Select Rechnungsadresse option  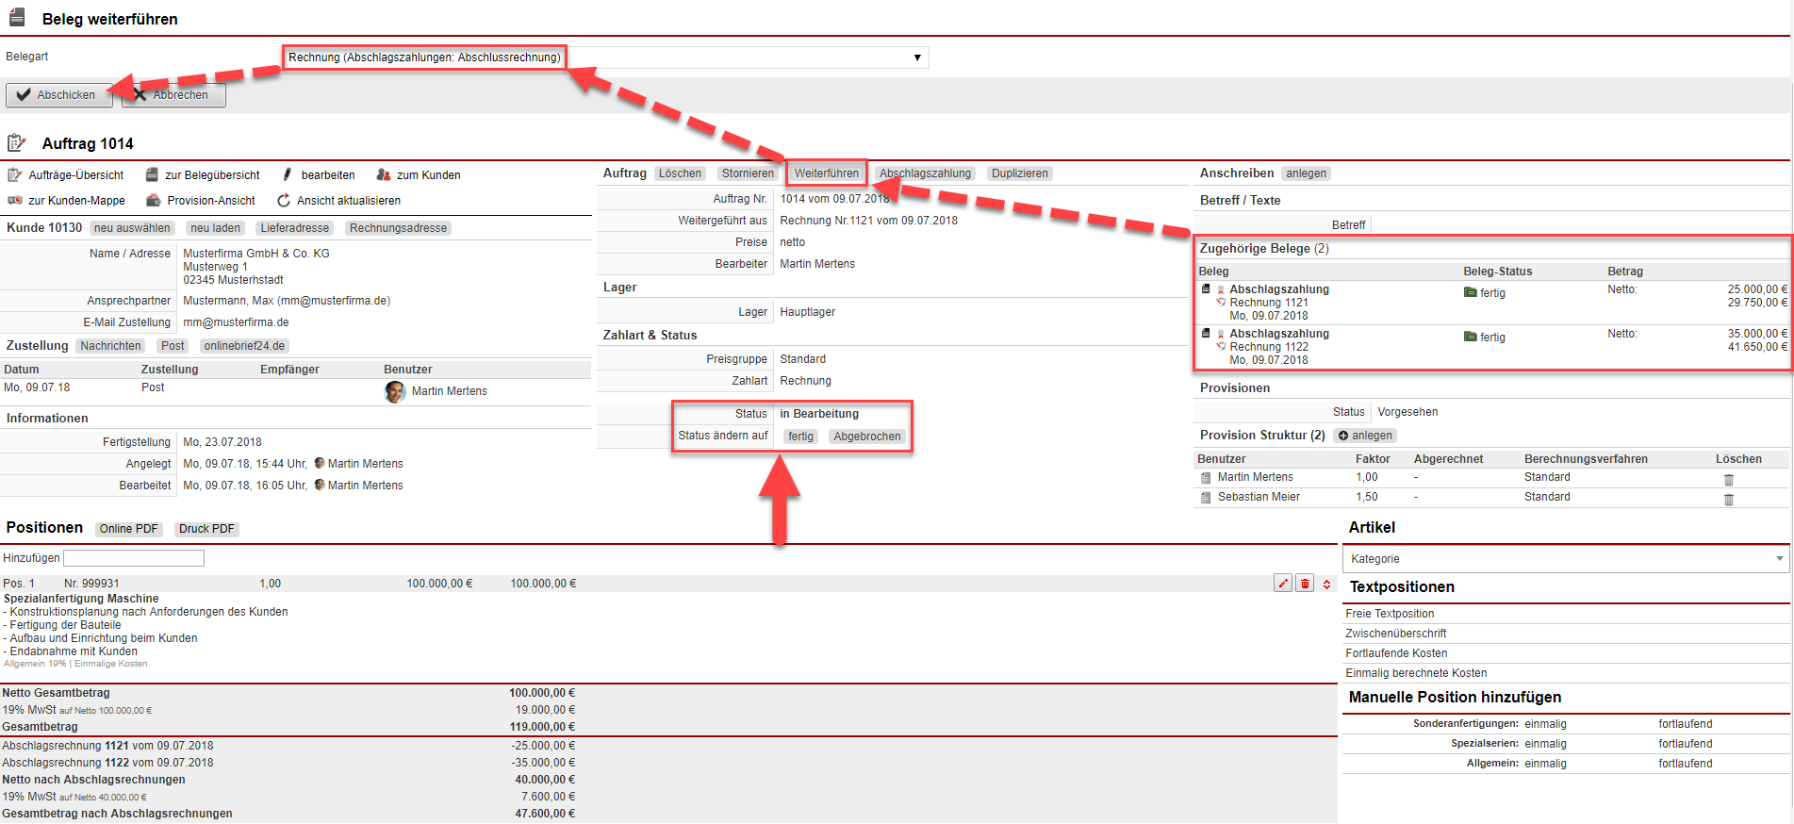coord(398,228)
